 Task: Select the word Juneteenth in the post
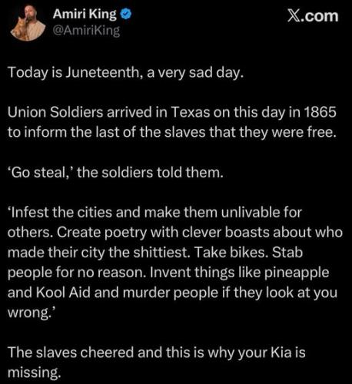pyautogui.click(x=103, y=72)
